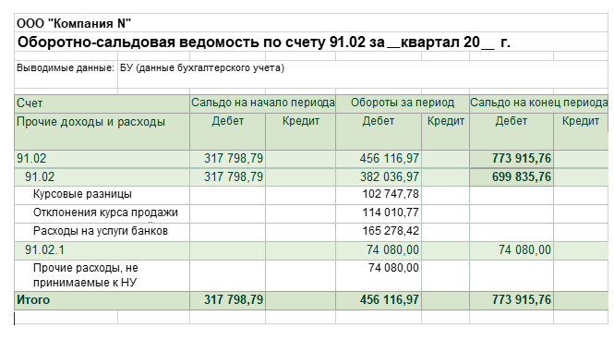Select the Выводимые данные label cell
Viewport: 614px width, 352px height.
tap(66, 68)
